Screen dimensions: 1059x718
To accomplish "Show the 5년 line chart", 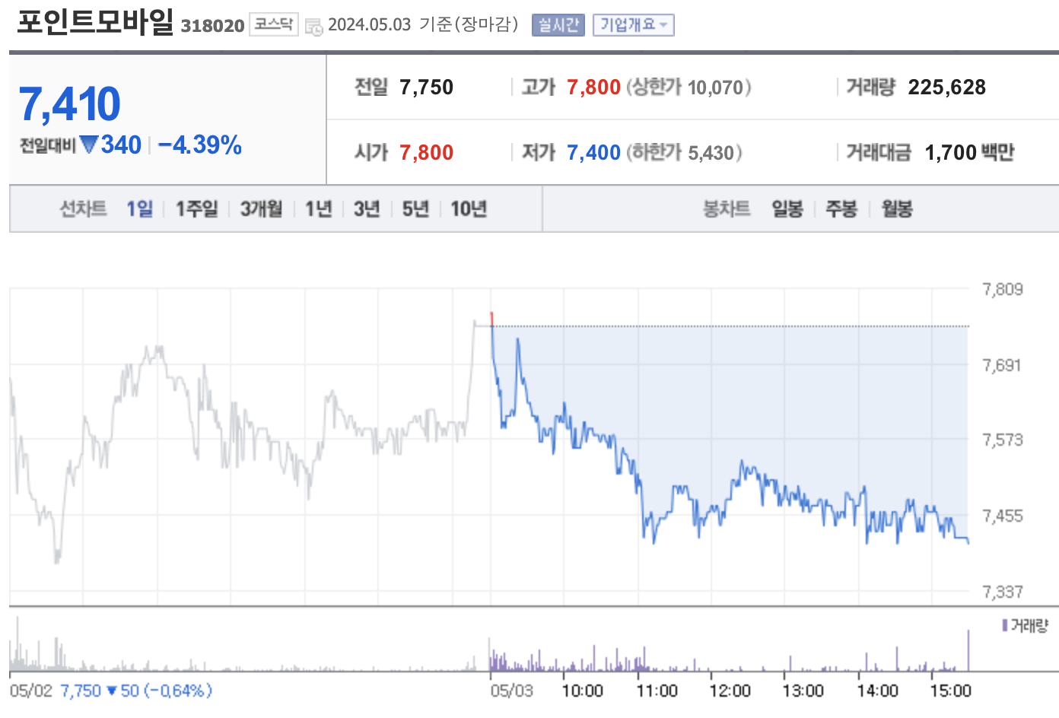I will tap(415, 208).
